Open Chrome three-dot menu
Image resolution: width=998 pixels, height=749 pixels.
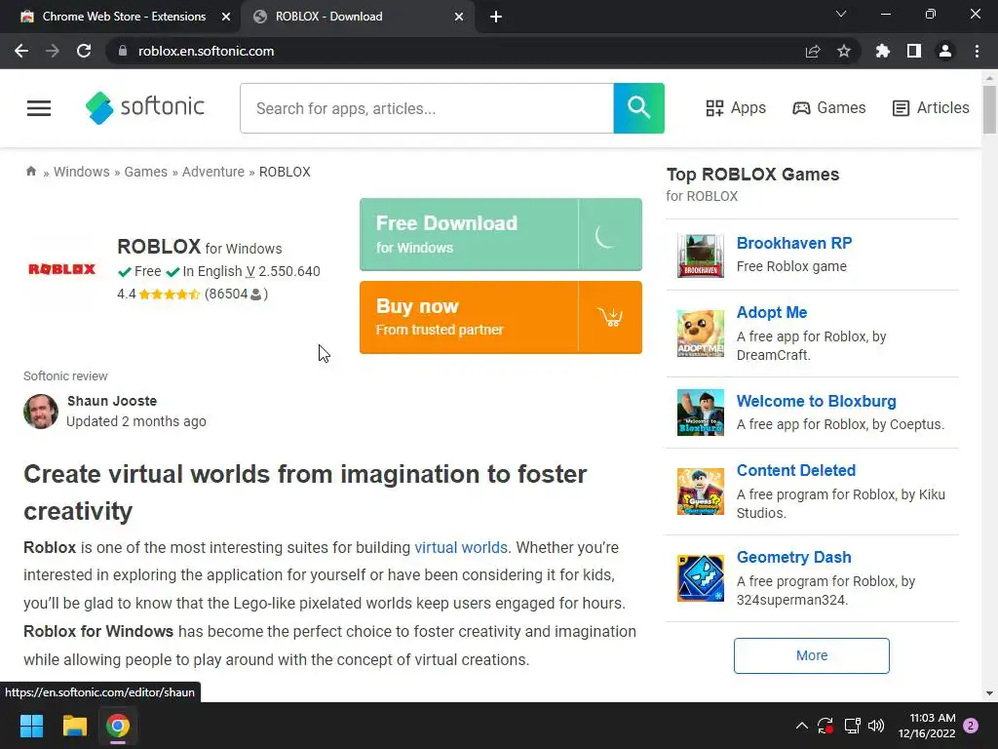(977, 51)
